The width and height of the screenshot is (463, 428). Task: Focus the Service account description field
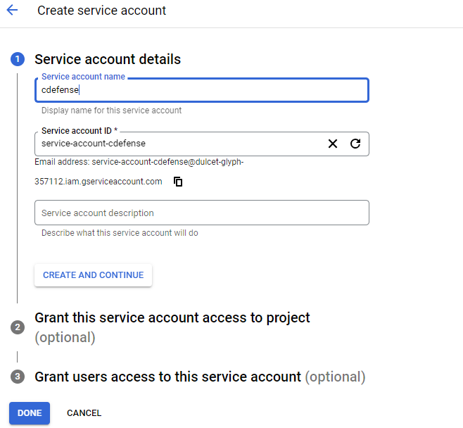click(202, 213)
